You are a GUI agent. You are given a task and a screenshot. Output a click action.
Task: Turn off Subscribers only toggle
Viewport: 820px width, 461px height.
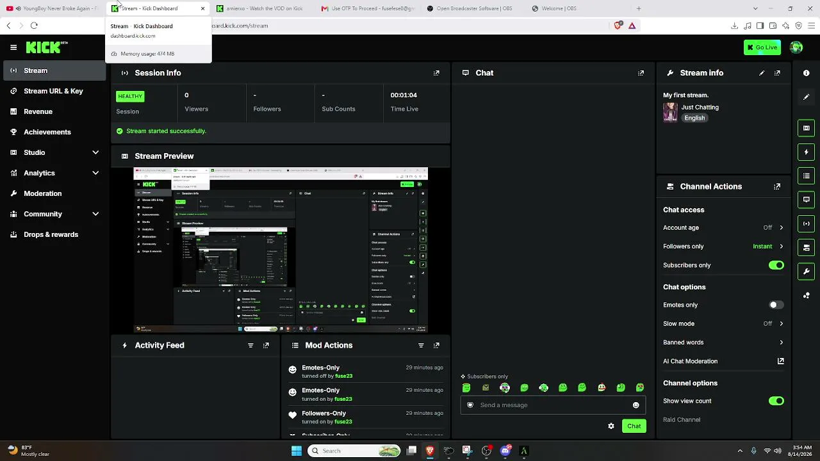[x=776, y=265]
